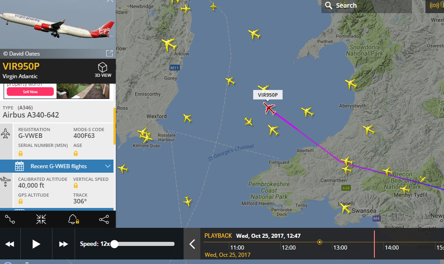444x264 pixels.
Task: Click the Sell Now ad button
Action: pyautogui.click(x=30, y=92)
